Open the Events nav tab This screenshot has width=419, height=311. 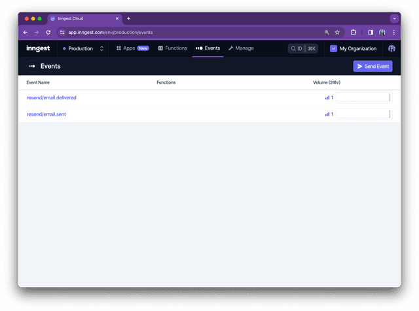point(208,48)
